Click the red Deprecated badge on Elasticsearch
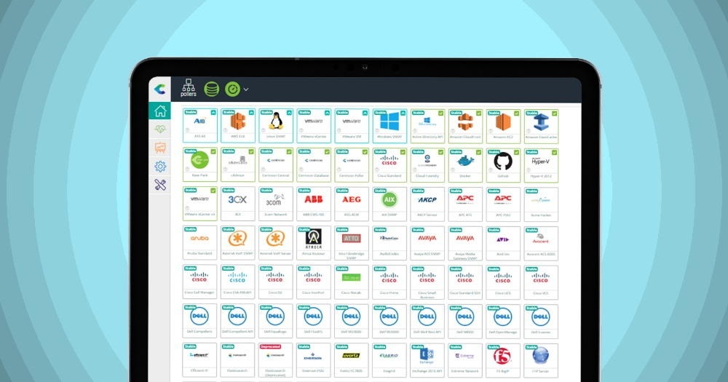The height and width of the screenshot is (382, 728). [270, 347]
